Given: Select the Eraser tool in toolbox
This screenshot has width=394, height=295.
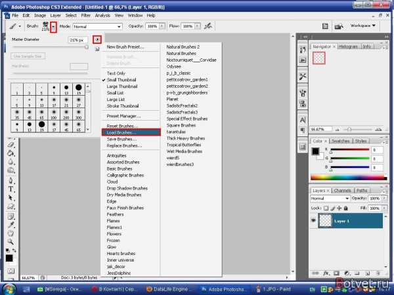Looking at the screenshot, I should [x=11, y=145].
